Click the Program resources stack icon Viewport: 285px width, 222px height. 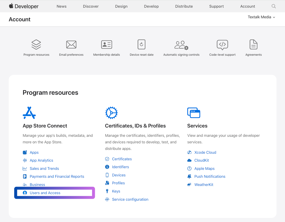(36, 45)
